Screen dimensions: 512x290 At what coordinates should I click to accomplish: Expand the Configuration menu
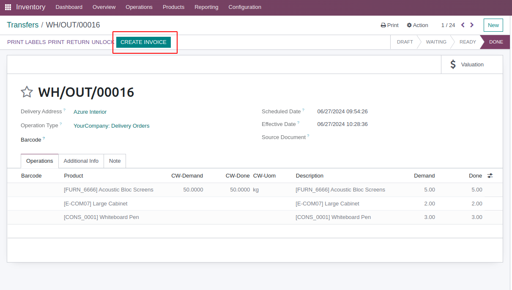245,7
